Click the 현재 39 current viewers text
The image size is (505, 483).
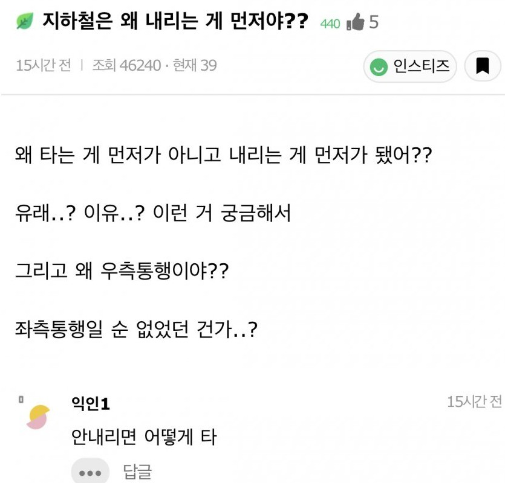click(x=195, y=65)
